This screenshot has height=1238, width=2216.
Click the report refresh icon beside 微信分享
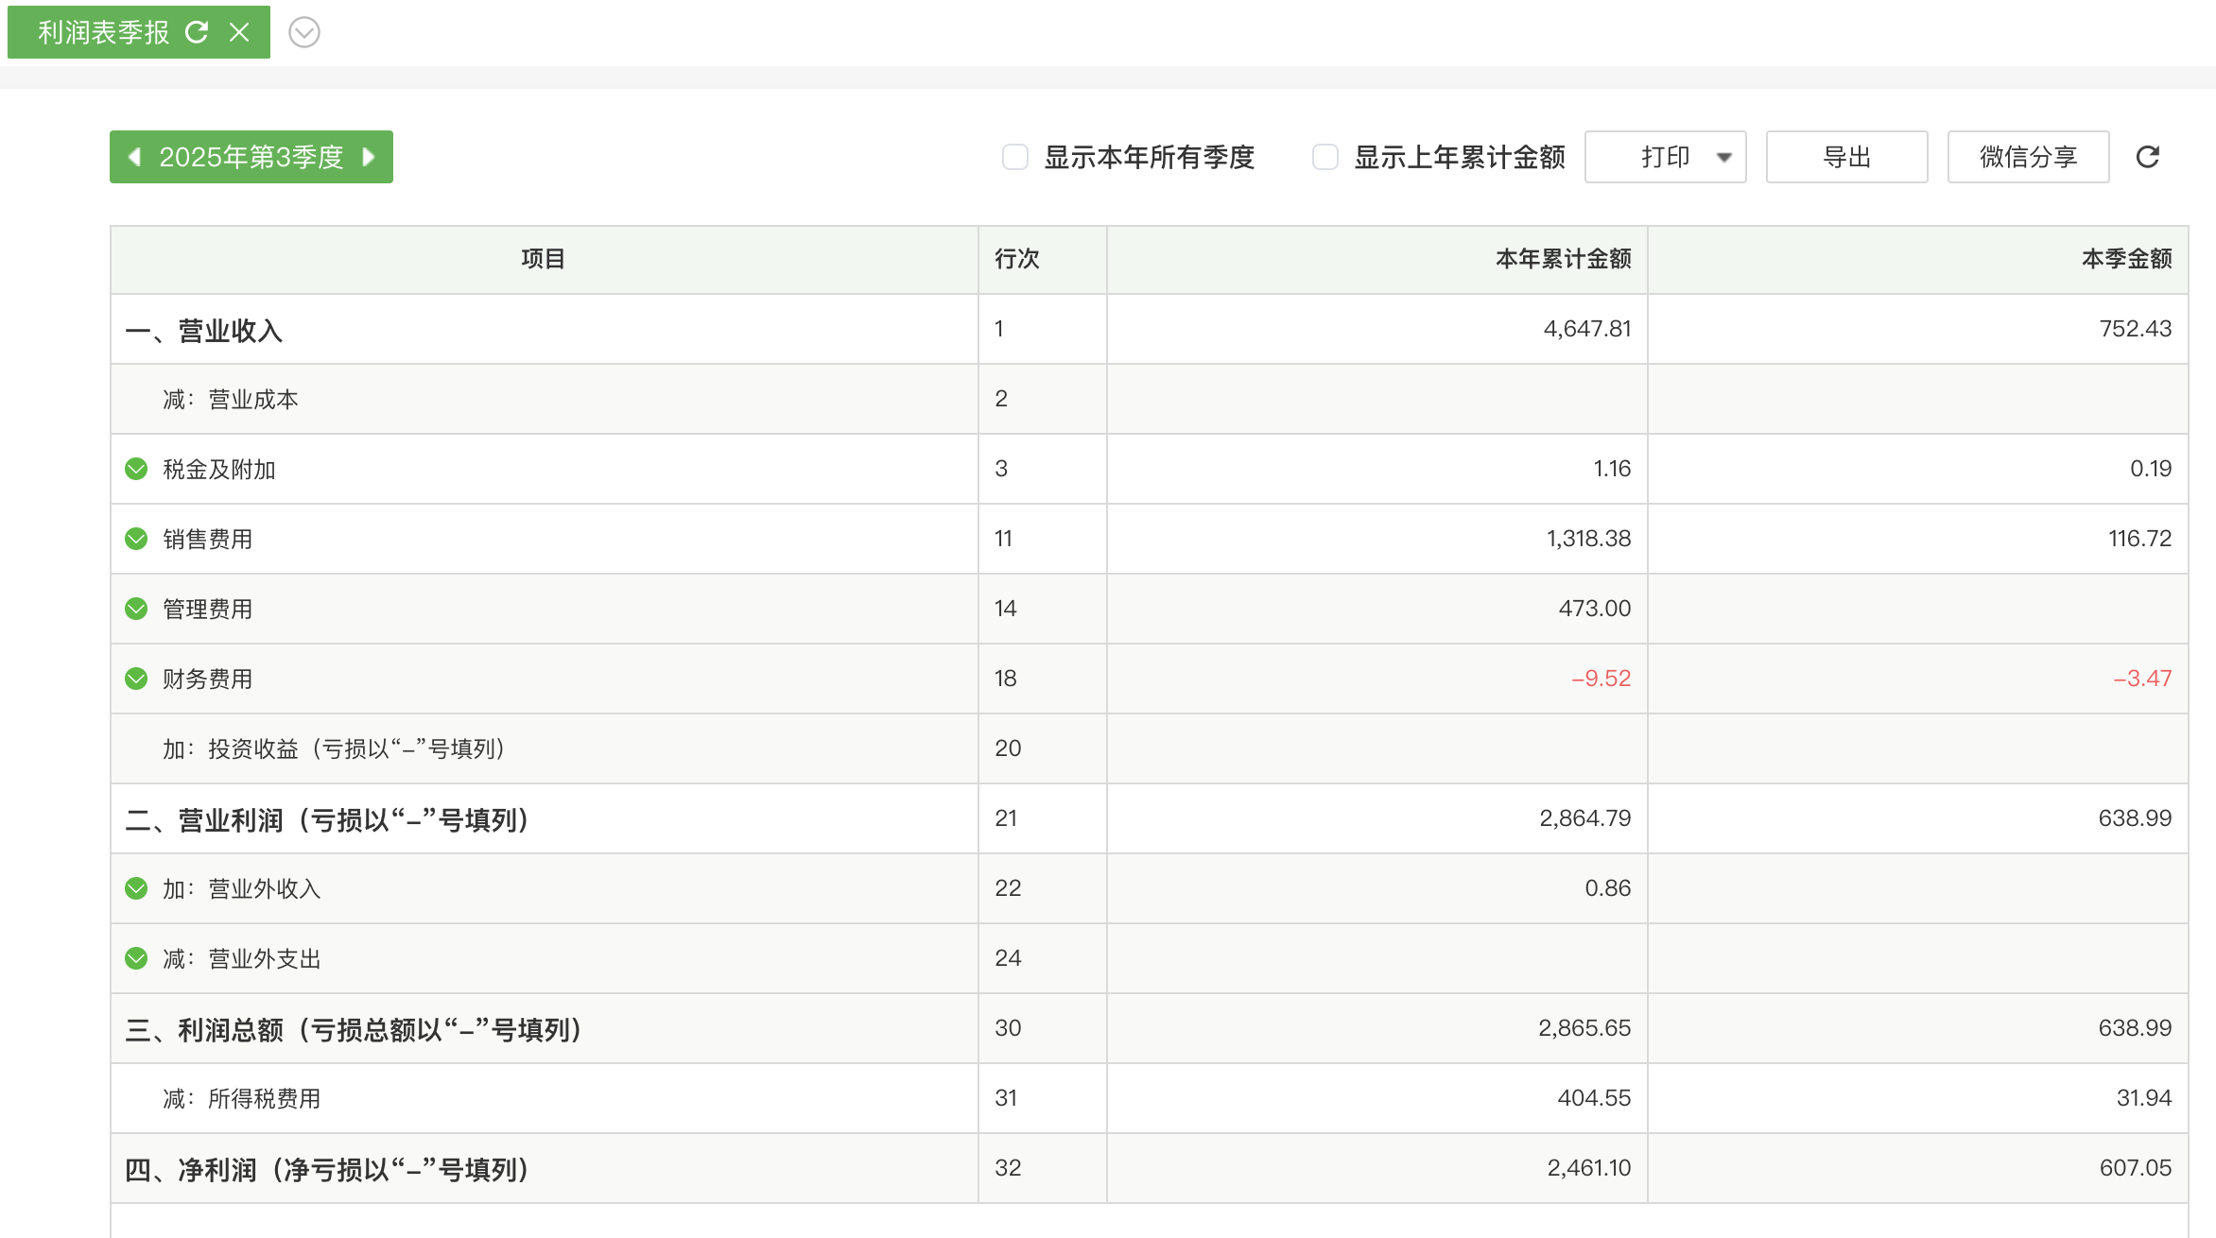[2147, 157]
